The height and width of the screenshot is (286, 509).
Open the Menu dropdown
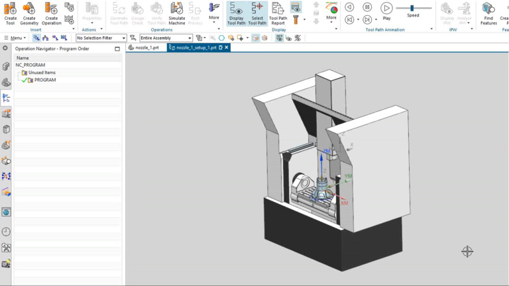click(x=15, y=38)
